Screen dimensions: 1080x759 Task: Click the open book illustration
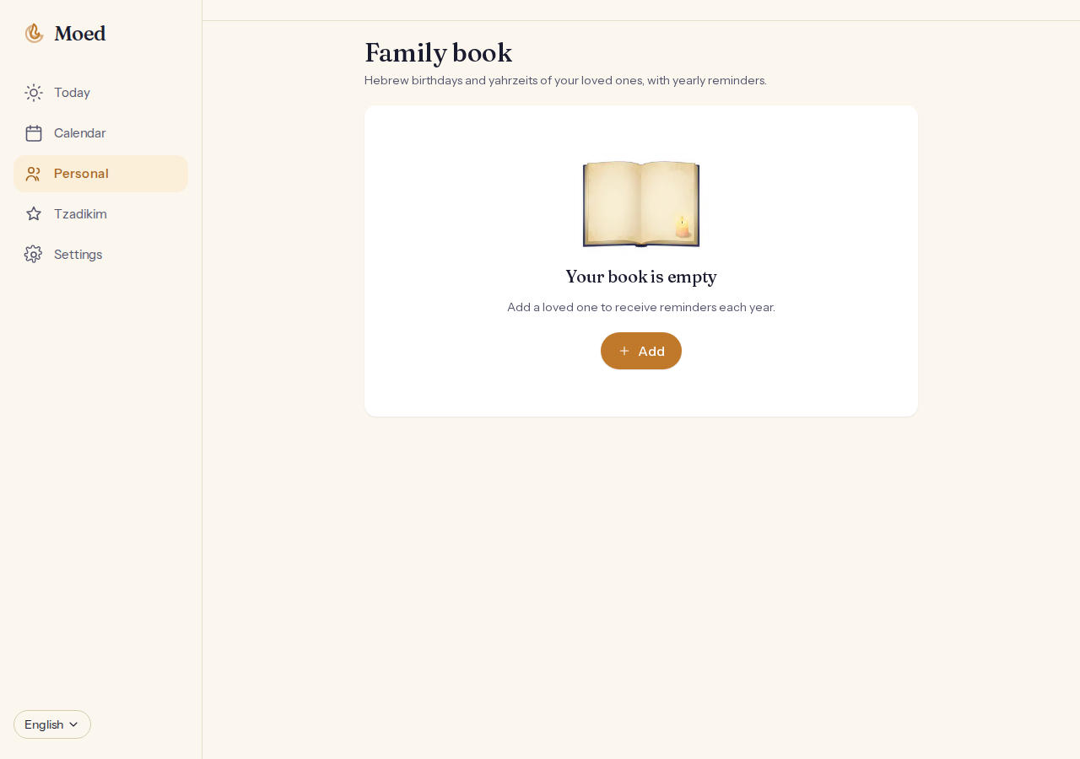[x=641, y=204]
